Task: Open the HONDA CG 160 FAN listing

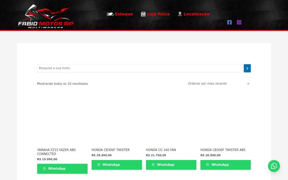Action: 161,150
